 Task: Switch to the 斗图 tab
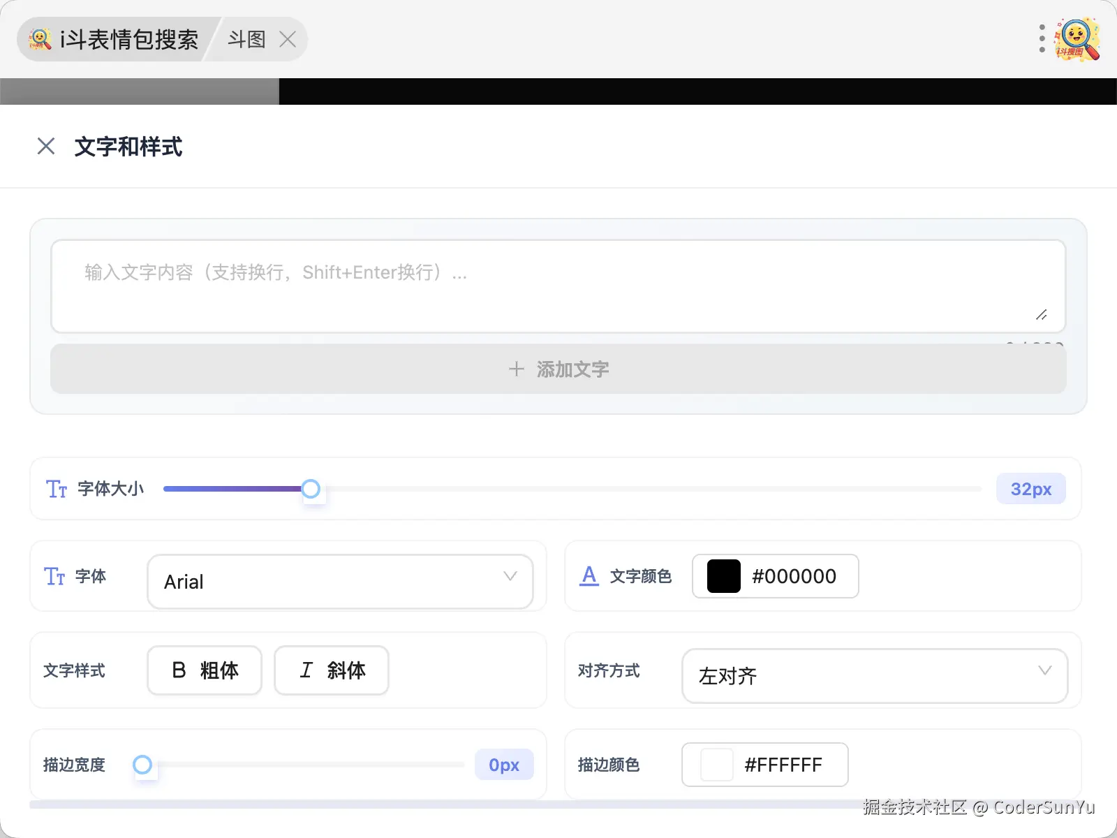point(246,39)
